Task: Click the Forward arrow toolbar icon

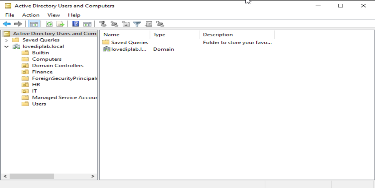Action: pos(18,24)
